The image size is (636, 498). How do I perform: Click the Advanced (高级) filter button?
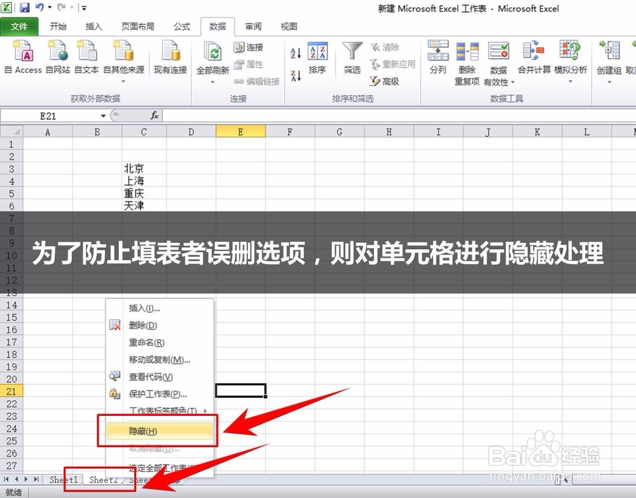[385, 81]
